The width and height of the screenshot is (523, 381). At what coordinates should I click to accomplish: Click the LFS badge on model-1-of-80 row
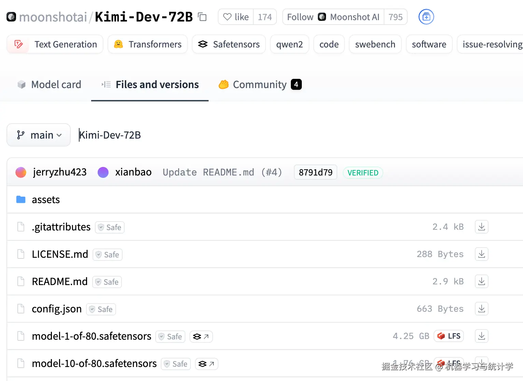449,336
